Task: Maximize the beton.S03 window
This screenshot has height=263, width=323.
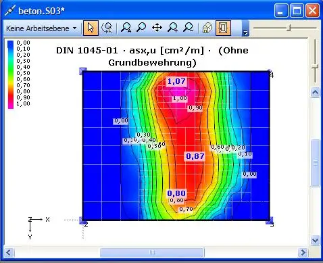Action: [297, 11]
